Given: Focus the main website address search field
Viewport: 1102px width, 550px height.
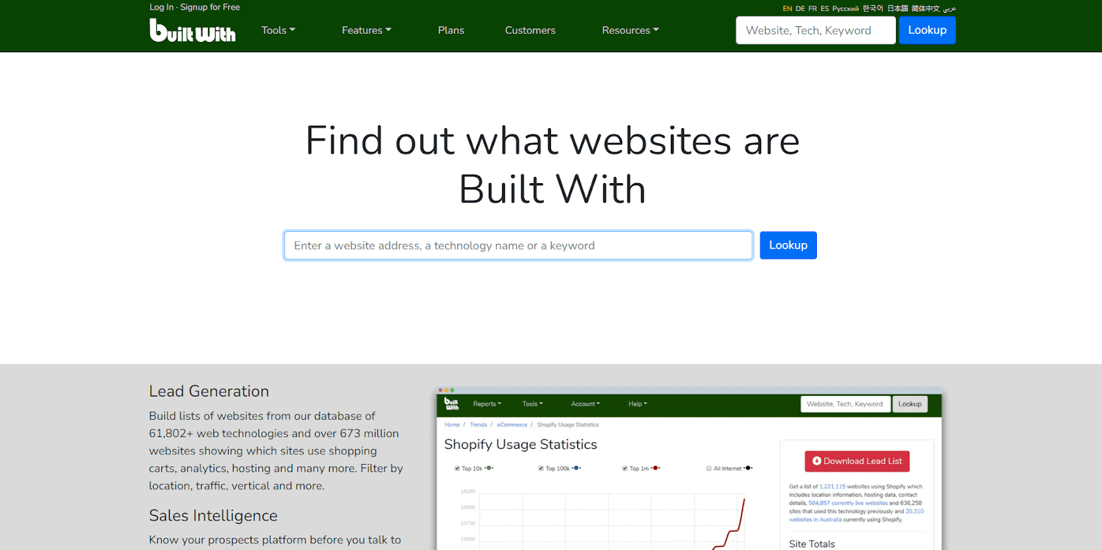Looking at the screenshot, I should point(519,246).
